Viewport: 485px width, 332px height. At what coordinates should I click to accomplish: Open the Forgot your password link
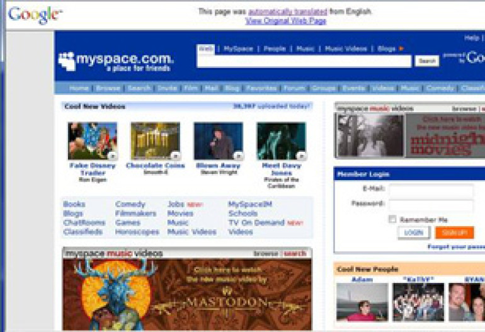click(x=456, y=246)
